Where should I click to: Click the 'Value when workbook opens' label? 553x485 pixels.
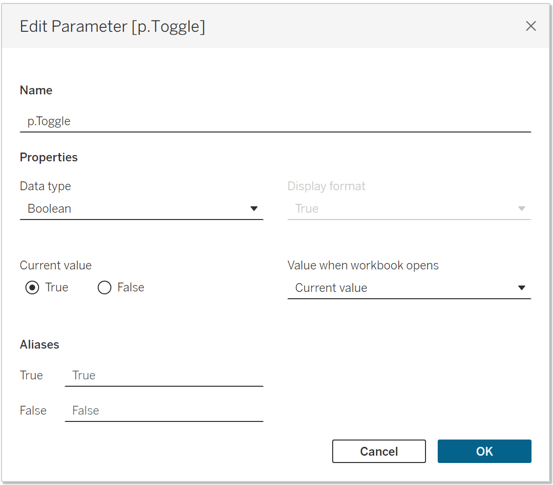(363, 265)
